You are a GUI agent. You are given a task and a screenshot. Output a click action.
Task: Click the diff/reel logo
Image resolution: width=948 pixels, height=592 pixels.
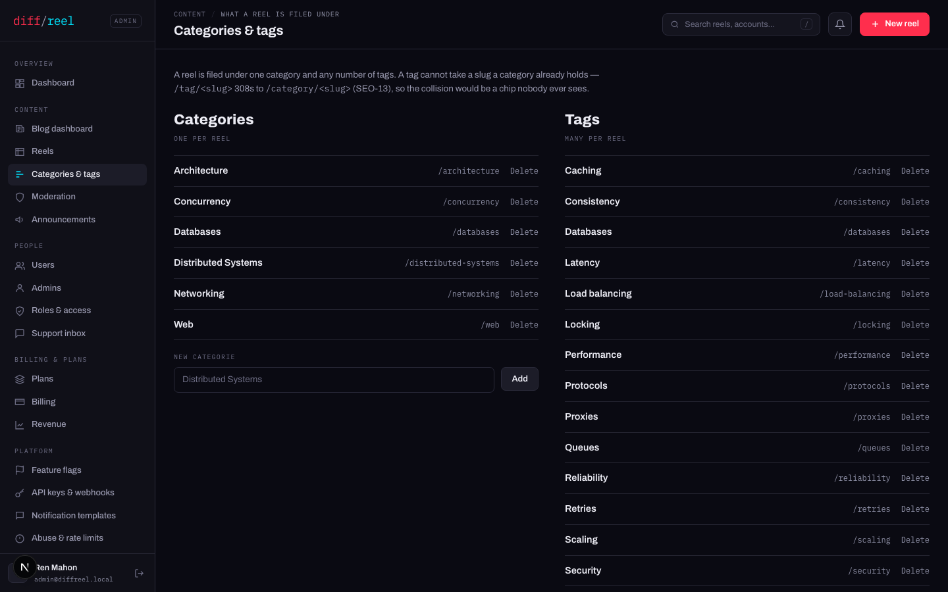coord(43,21)
